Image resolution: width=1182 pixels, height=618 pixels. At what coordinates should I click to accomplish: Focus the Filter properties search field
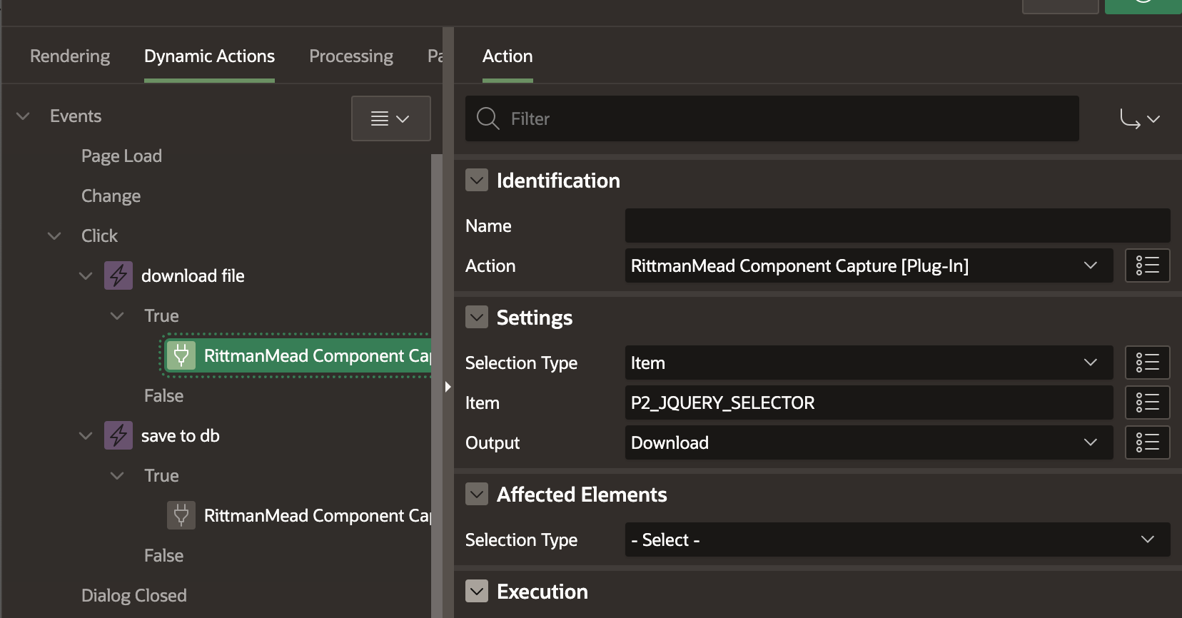(x=772, y=118)
